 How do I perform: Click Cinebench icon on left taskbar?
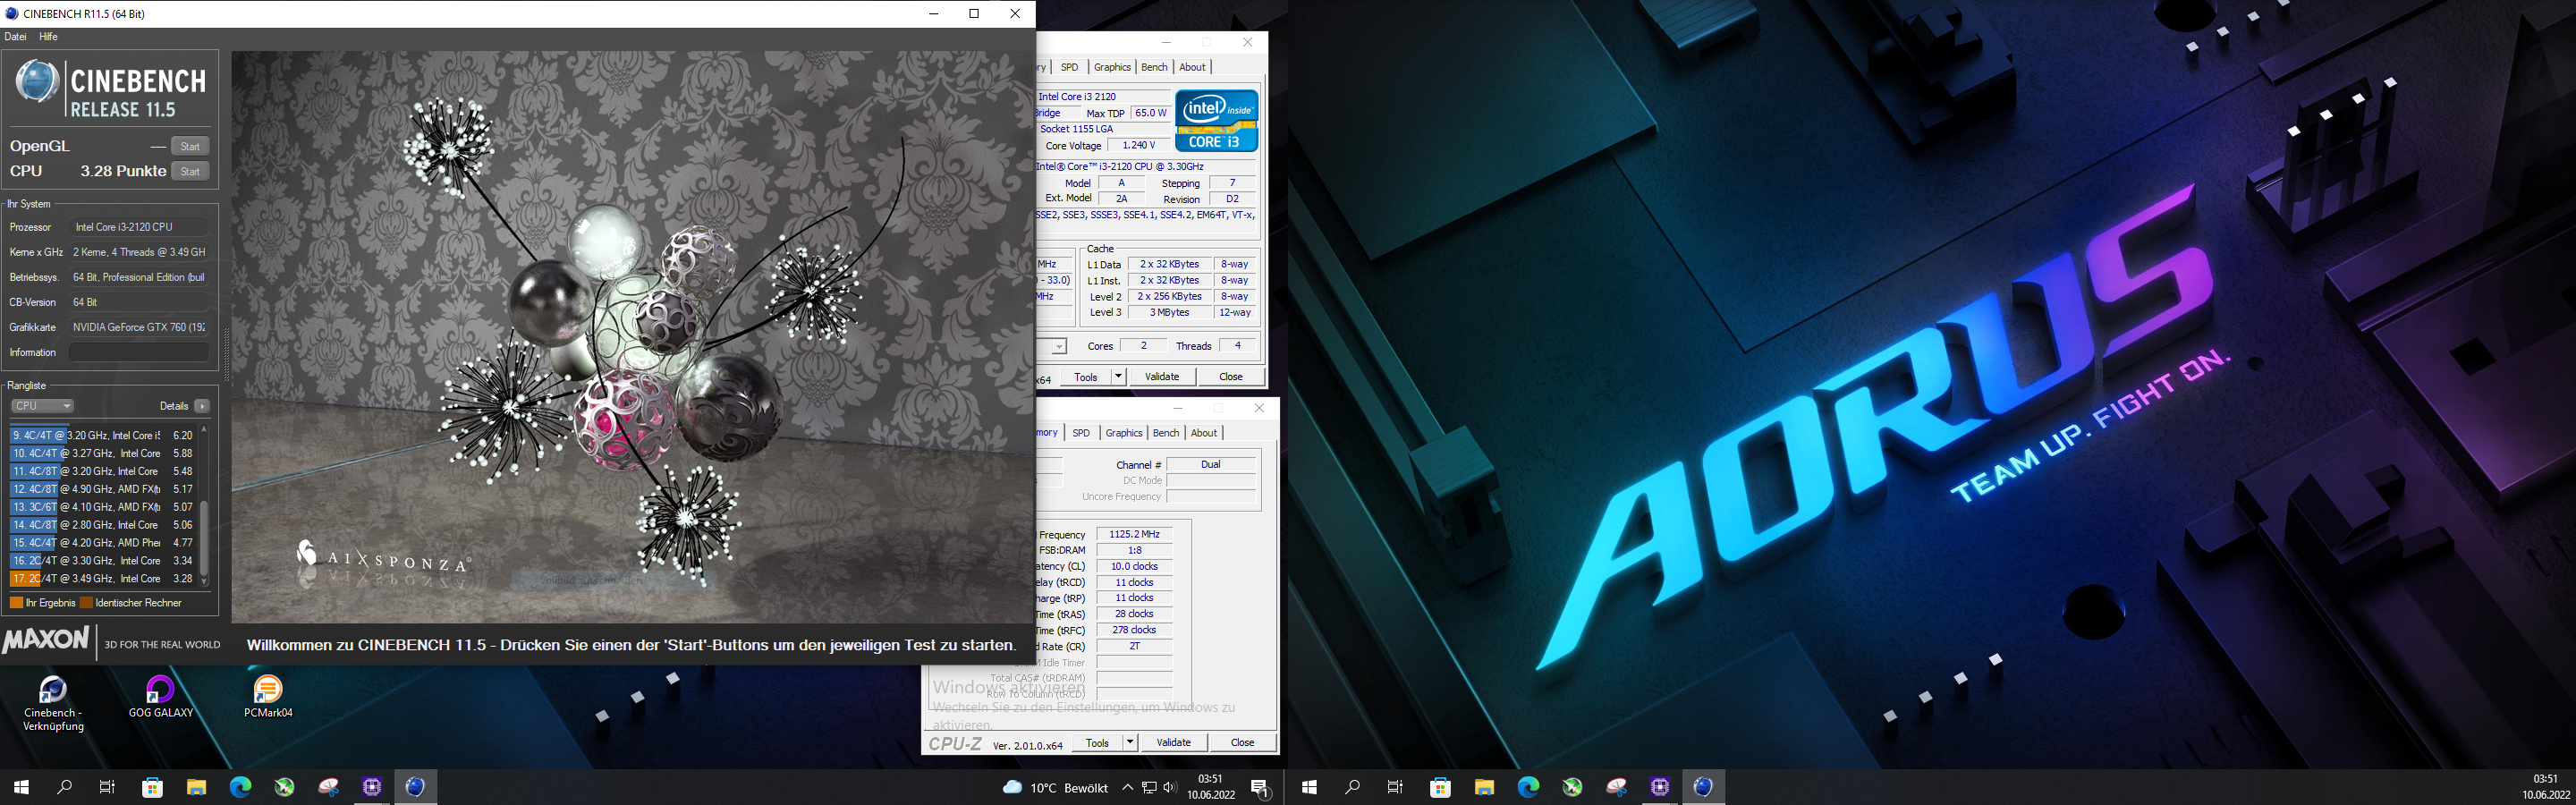pos(416,787)
